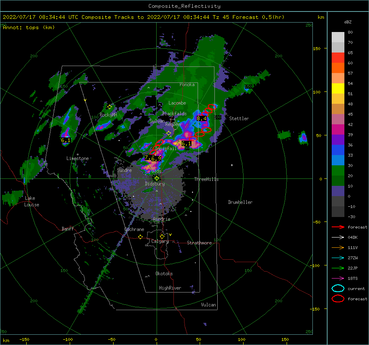The width and height of the screenshot is (369, 345).
Task: Click the Stettler town label
Action: pos(239,119)
